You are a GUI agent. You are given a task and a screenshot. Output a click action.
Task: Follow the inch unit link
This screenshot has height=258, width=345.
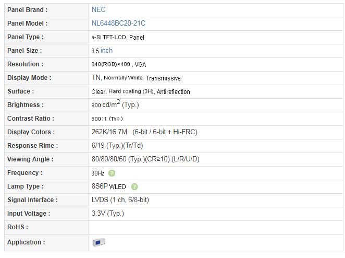pyautogui.click(x=106, y=51)
